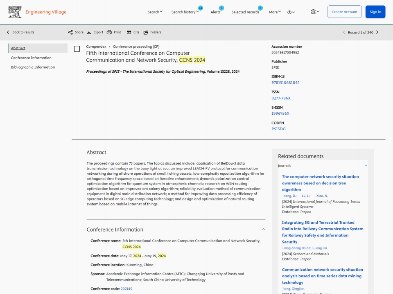Click the Back to results arrow
The height and width of the screenshot is (294, 393).
point(8,32)
